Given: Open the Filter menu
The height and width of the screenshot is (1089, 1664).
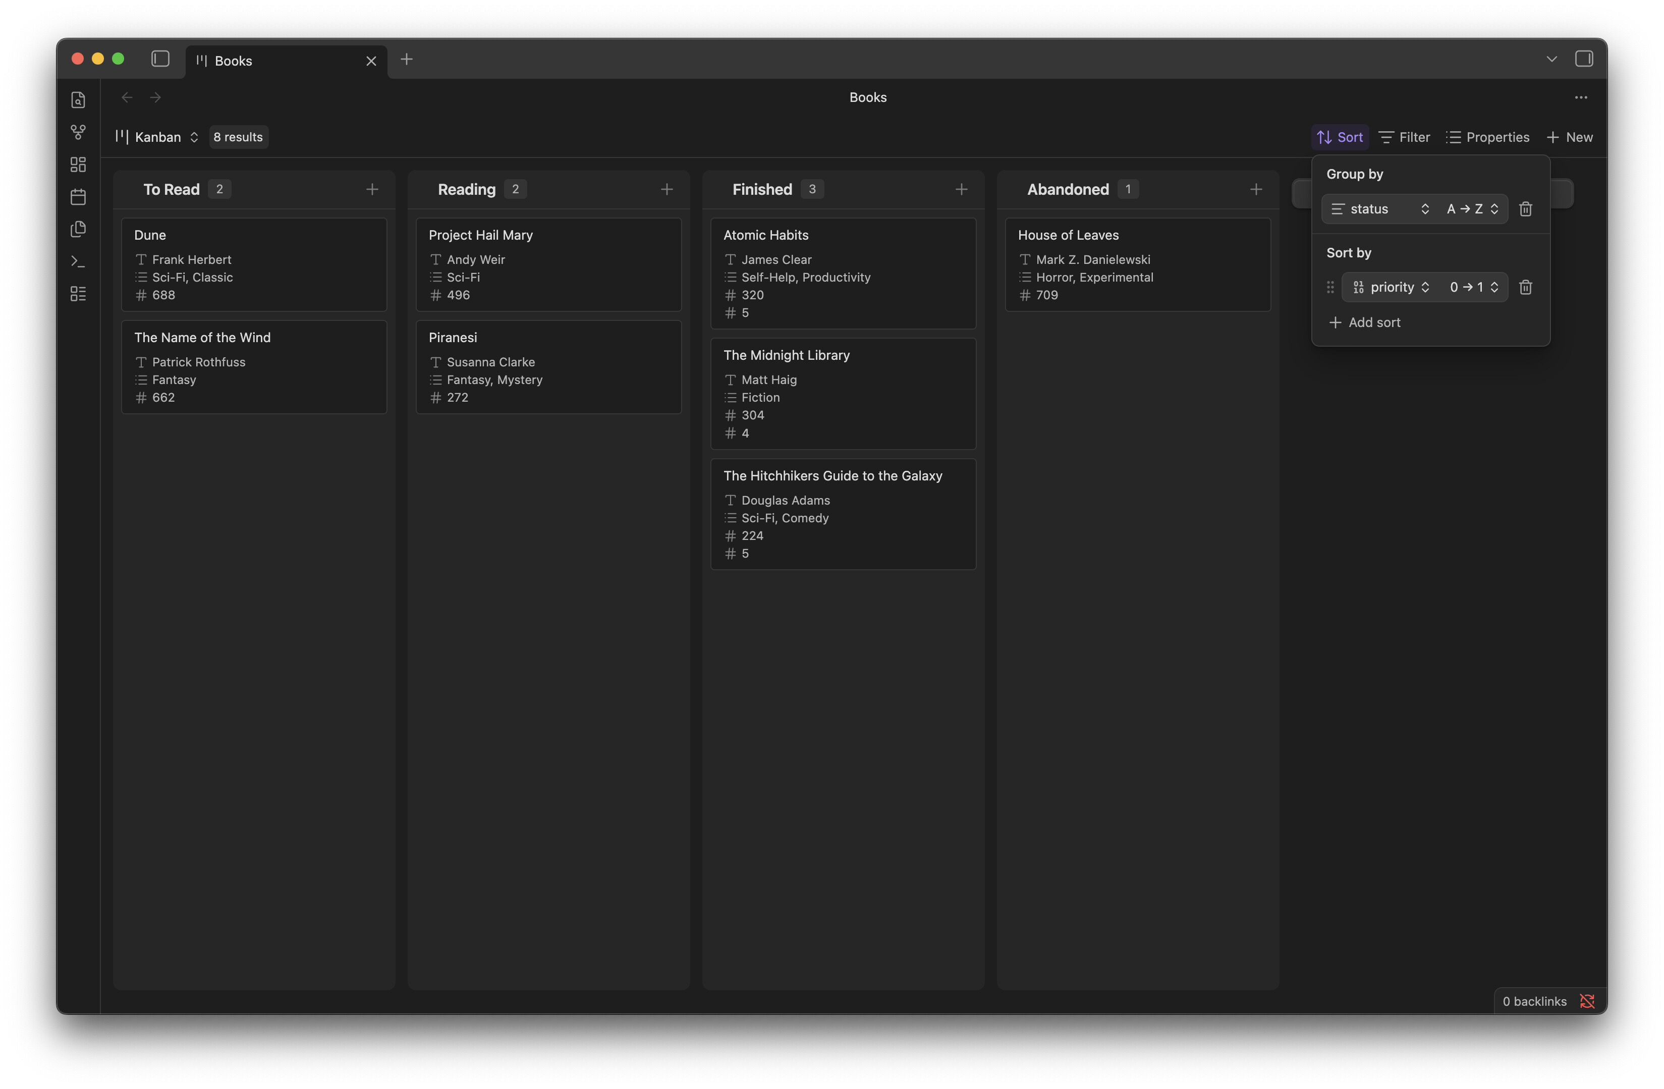Looking at the screenshot, I should 1404,137.
